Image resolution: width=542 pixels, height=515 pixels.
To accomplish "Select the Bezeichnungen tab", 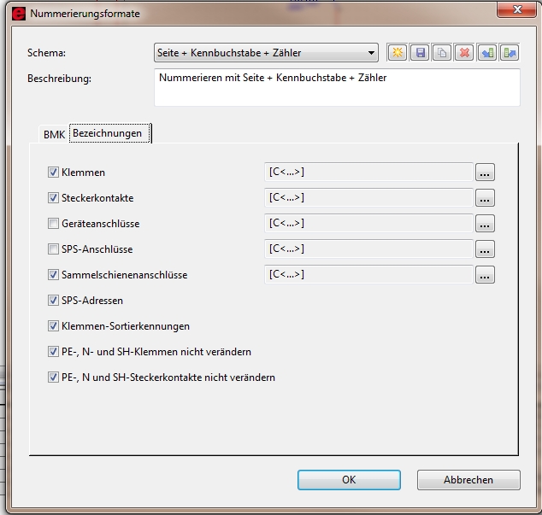I will point(110,133).
